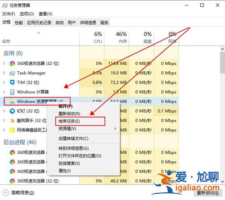Expand the TIM (32 位) row
Image resolution: width=225 pixels, height=200 pixels.
4,82
